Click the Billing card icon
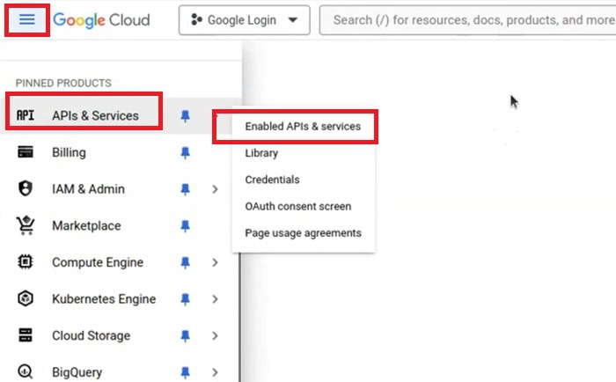The width and height of the screenshot is (616, 382). (x=26, y=151)
